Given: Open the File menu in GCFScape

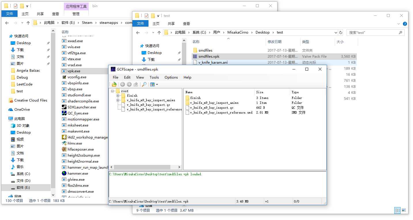Looking at the screenshot, I should coord(115,77).
